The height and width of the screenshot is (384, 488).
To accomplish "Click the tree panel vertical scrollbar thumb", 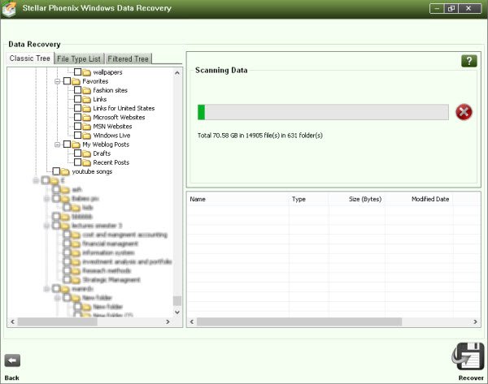I will click(177, 301).
